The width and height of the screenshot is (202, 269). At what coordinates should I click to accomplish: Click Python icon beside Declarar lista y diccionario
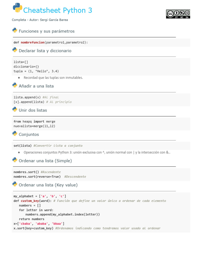(15, 50)
